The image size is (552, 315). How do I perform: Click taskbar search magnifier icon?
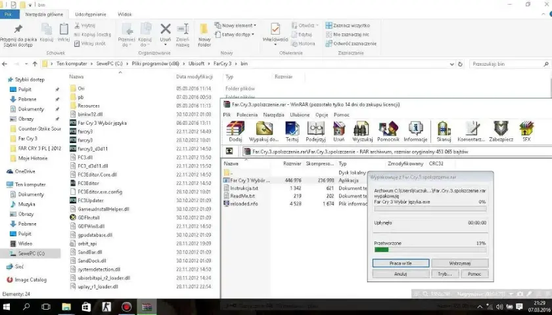point(26,306)
